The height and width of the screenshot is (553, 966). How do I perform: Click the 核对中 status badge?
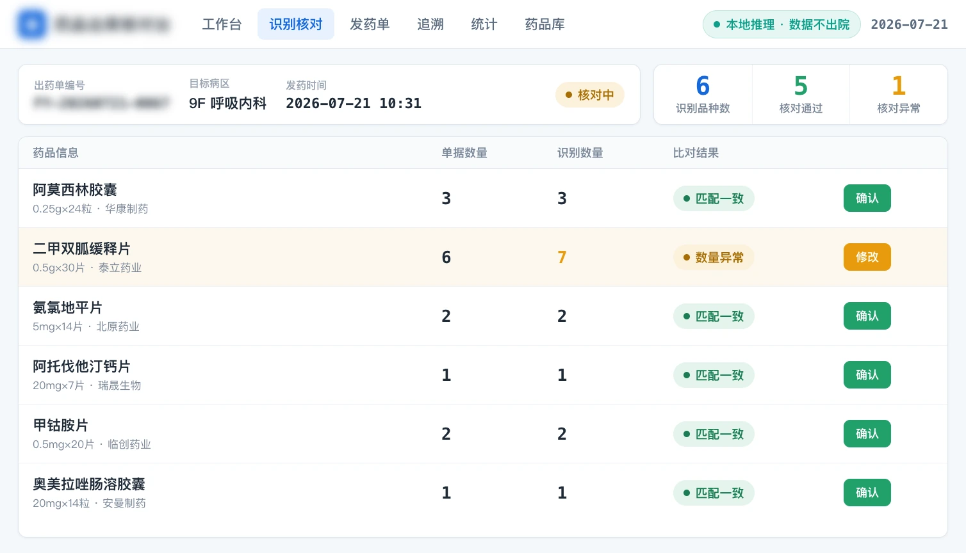[x=590, y=95]
